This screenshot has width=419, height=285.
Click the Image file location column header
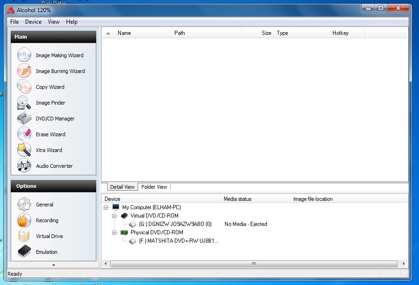pos(349,199)
